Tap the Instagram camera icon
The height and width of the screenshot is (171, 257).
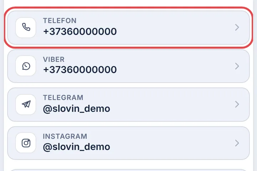point(26,143)
